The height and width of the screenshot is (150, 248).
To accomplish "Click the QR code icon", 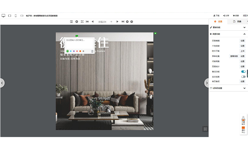I will (205, 129).
